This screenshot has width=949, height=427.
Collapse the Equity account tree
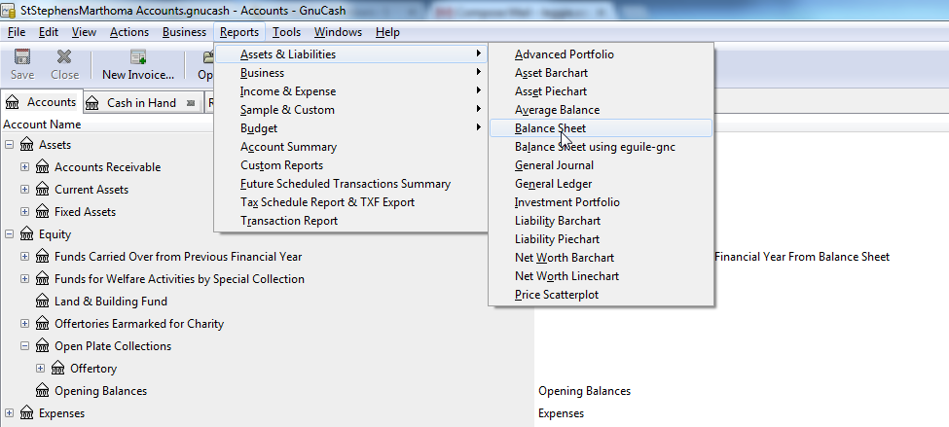click(9, 234)
